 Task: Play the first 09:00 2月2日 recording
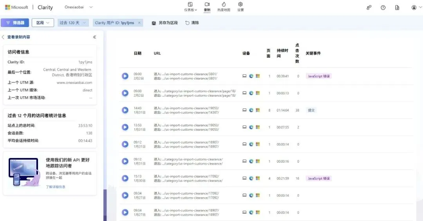(125, 76)
